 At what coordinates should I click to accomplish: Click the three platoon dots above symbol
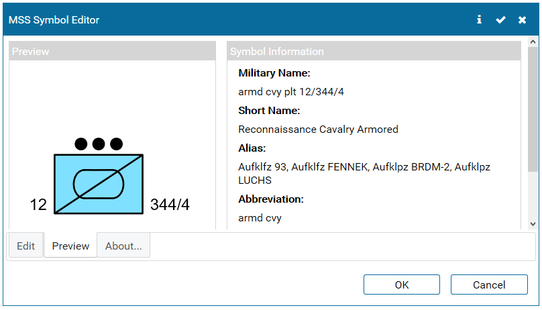(x=99, y=144)
